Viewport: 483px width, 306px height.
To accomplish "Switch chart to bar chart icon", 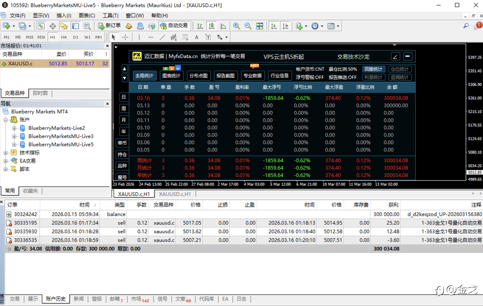I will [x=200, y=26].
